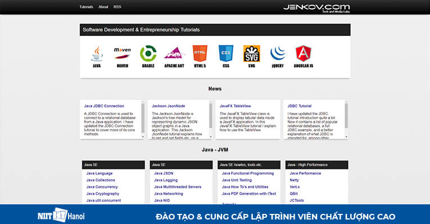Open the Java Unit Testing link
The height and width of the screenshot is (224, 430).
tap(237, 180)
